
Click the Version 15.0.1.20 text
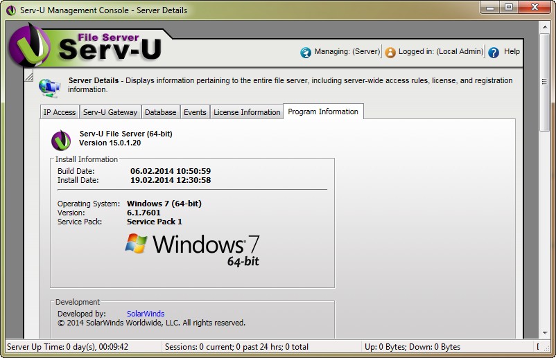[x=110, y=143]
